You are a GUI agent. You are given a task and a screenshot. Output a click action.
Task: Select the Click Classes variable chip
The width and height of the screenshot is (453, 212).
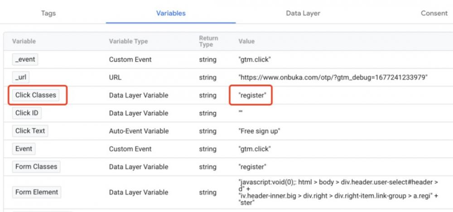pos(36,95)
